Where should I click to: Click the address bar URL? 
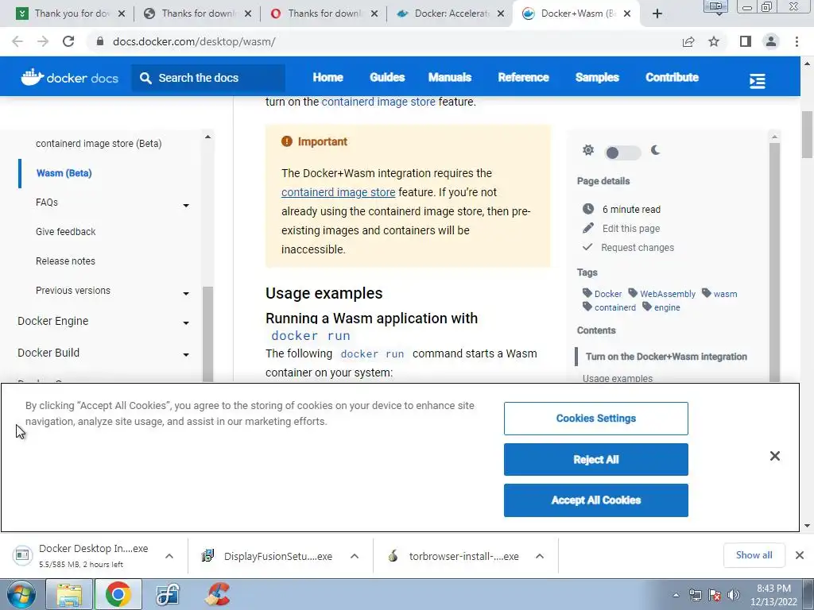click(194, 41)
